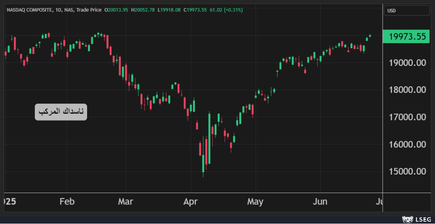Click the NASDAQ COMPOSITE symbol title
This screenshot has width=435, height=224.
coord(30,9)
